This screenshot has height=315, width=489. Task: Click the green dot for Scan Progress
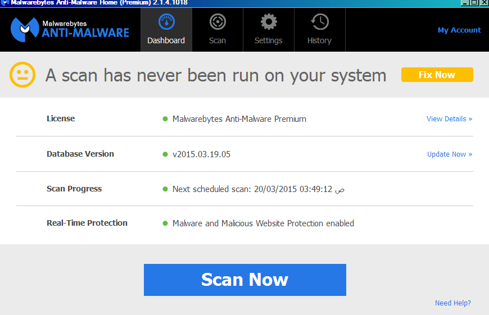click(165, 189)
